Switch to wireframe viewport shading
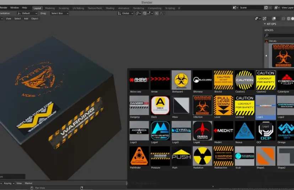The width and height of the screenshot is (294, 190). (x=289, y=19)
